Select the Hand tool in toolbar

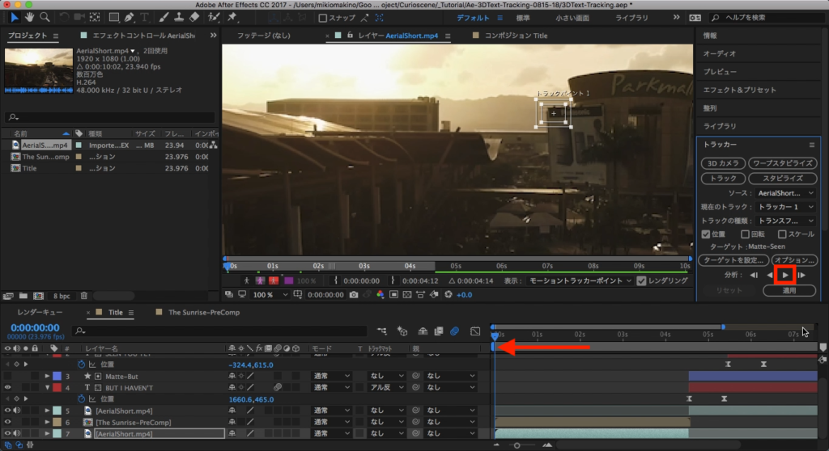tap(30, 17)
